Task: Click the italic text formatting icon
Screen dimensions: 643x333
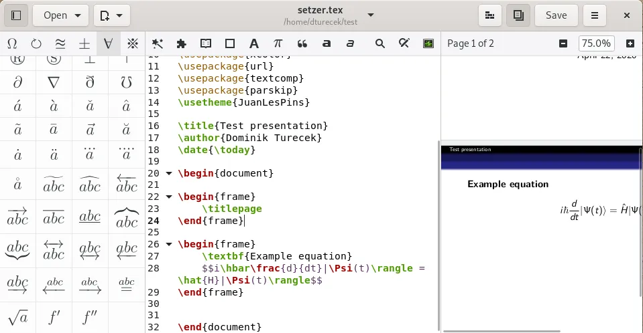Action: pos(350,43)
